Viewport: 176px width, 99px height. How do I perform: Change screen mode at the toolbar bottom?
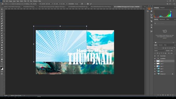(2, 74)
